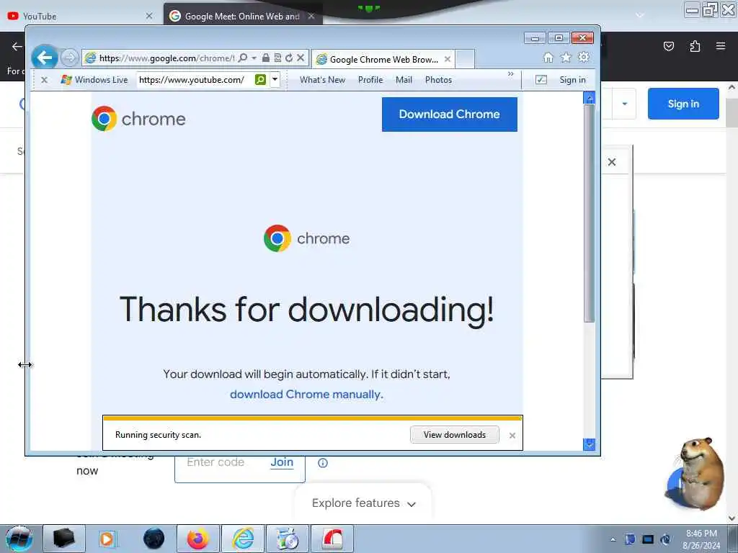Click the Windows Live toolbar search field

(x=195, y=80)
